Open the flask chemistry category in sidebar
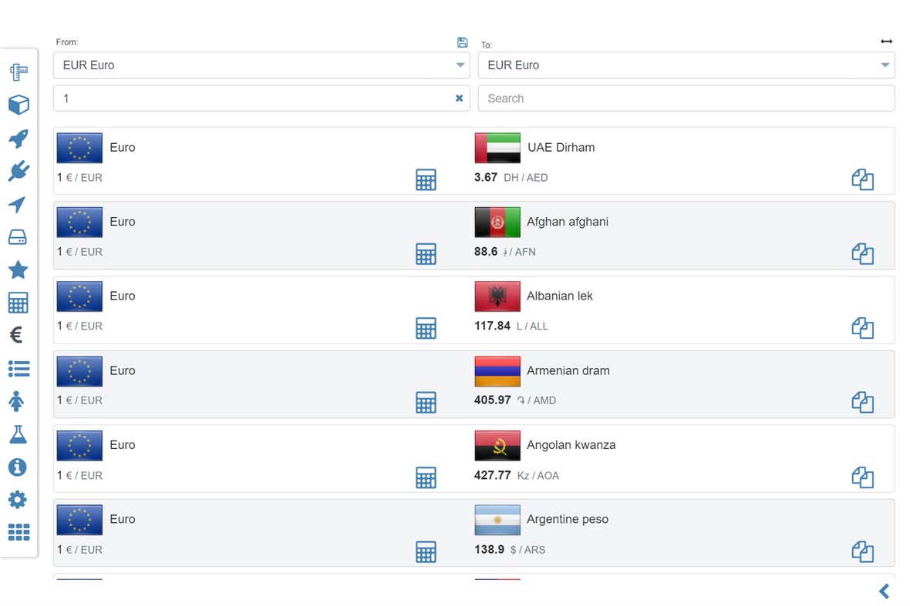 click(x=18, y=434)
